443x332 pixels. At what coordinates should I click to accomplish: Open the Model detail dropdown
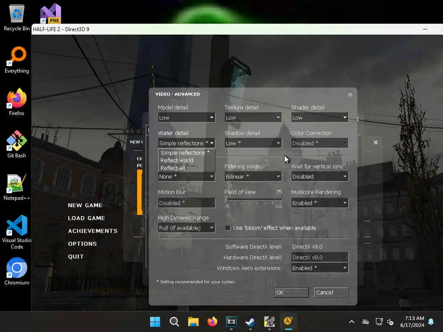click(186, 118)
